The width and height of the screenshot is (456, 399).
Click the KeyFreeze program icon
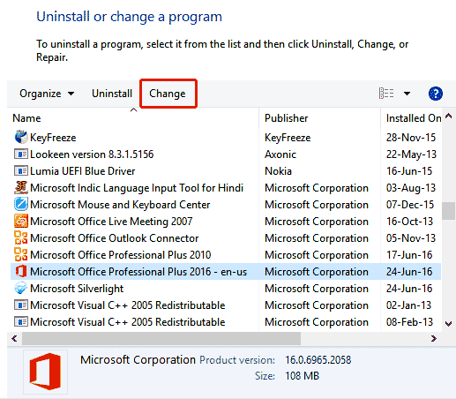coord(21,137)
